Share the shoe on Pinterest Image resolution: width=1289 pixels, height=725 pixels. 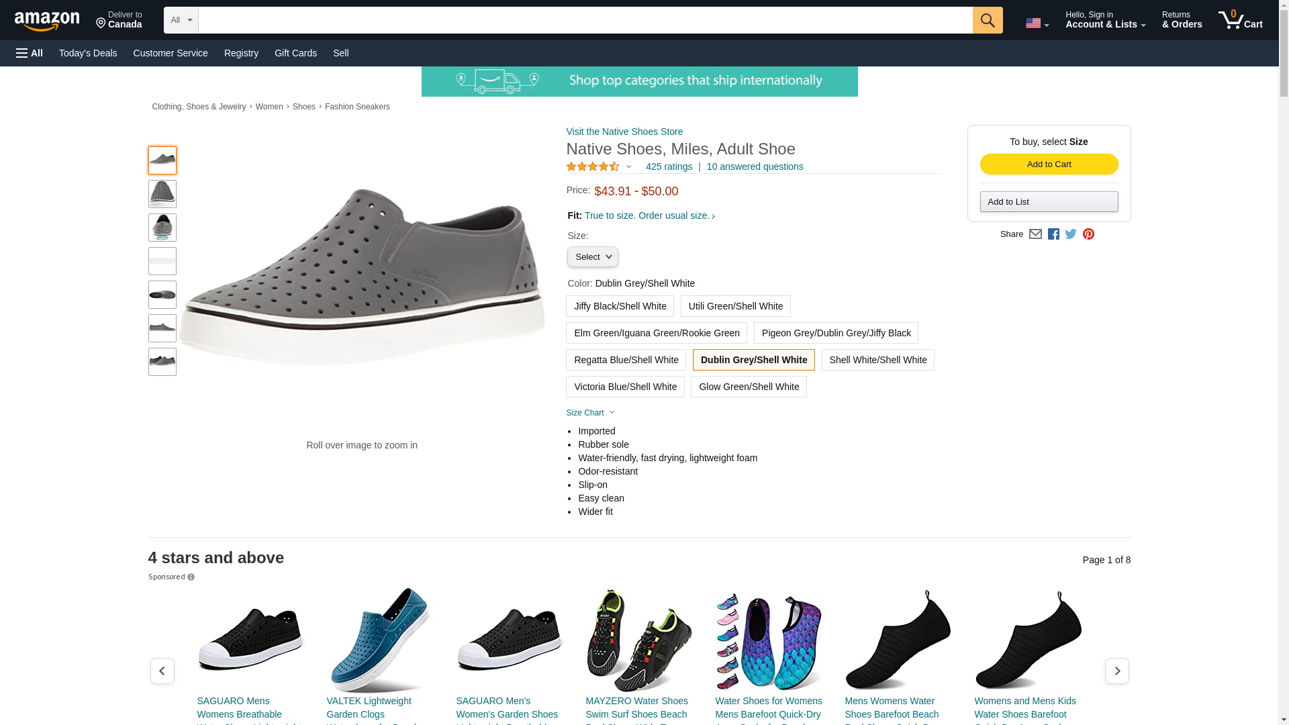point(1088,234)
